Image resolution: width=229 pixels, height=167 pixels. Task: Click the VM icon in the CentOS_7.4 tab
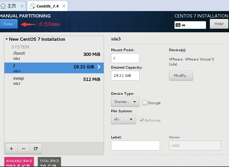pyautogui.click(x=32, y=6)
